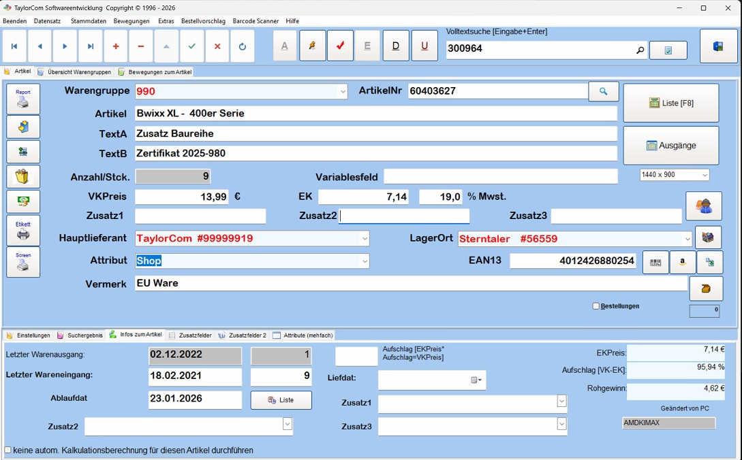The height and width of the screenshot is (460, 742).
Task: Open the barcode generator next to EAN13
Action: 654,261
